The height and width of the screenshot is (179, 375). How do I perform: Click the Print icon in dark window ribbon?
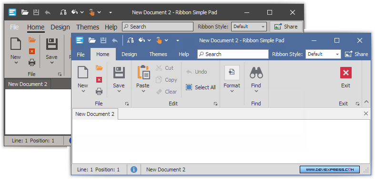click(x=32, y=63)
